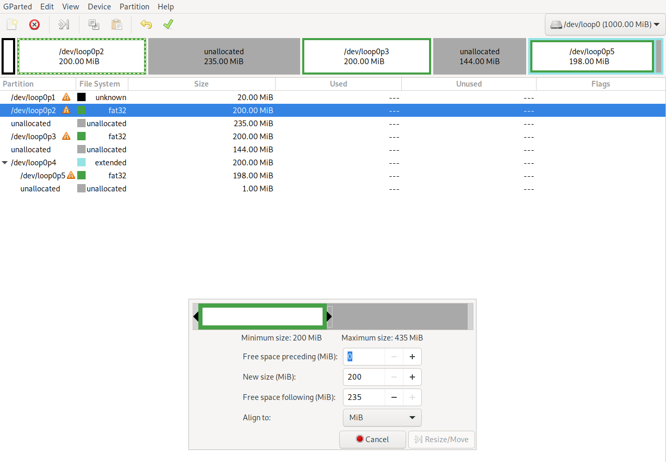This screenshot has height=462, width=666.
Task: Click the right resize handle arrow
Action: 329,317
